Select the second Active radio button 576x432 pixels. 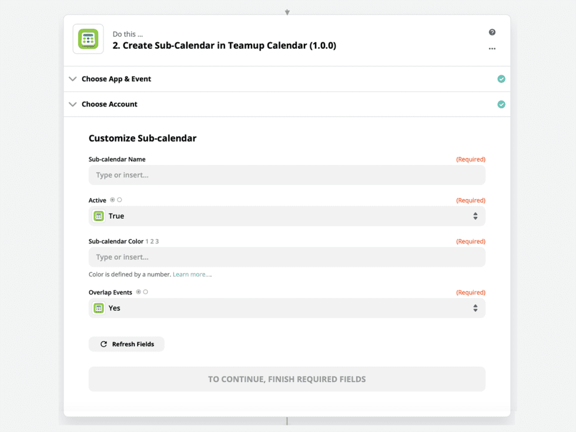119,200
